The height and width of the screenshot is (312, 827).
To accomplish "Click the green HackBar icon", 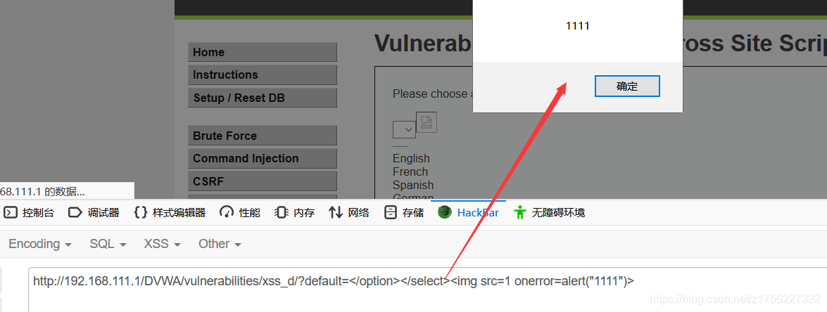I will [x=445, y=212].
